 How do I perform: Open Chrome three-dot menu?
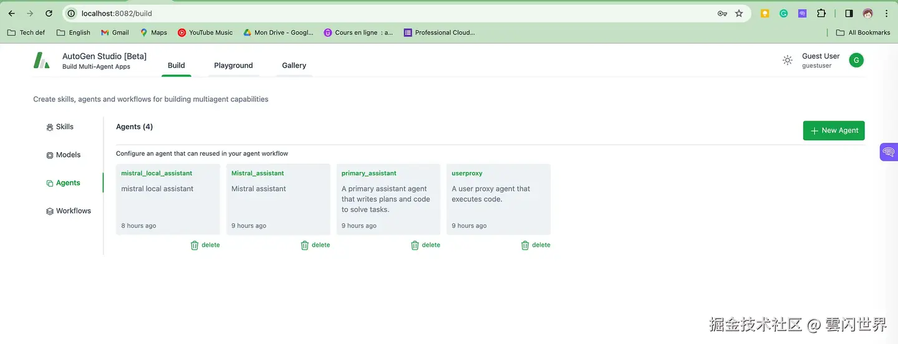pyautogui.click(x=886, y=13)
